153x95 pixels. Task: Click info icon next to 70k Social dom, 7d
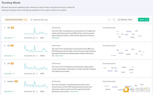tap(37, 38)
